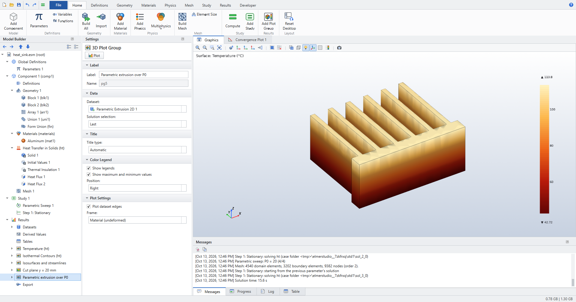Uncheck Plot dataset edges checkbox
Image resolution: width=576 pixels, height=302 pixels.
pyautogui.click(x=89, y=207)
